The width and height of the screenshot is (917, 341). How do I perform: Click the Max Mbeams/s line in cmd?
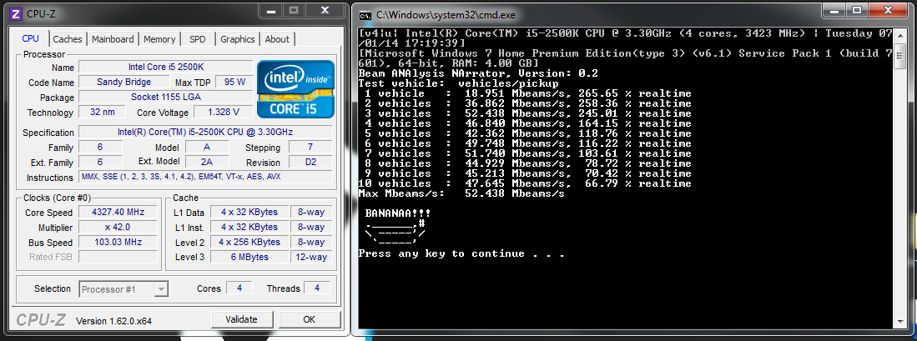tap(461, 193)
